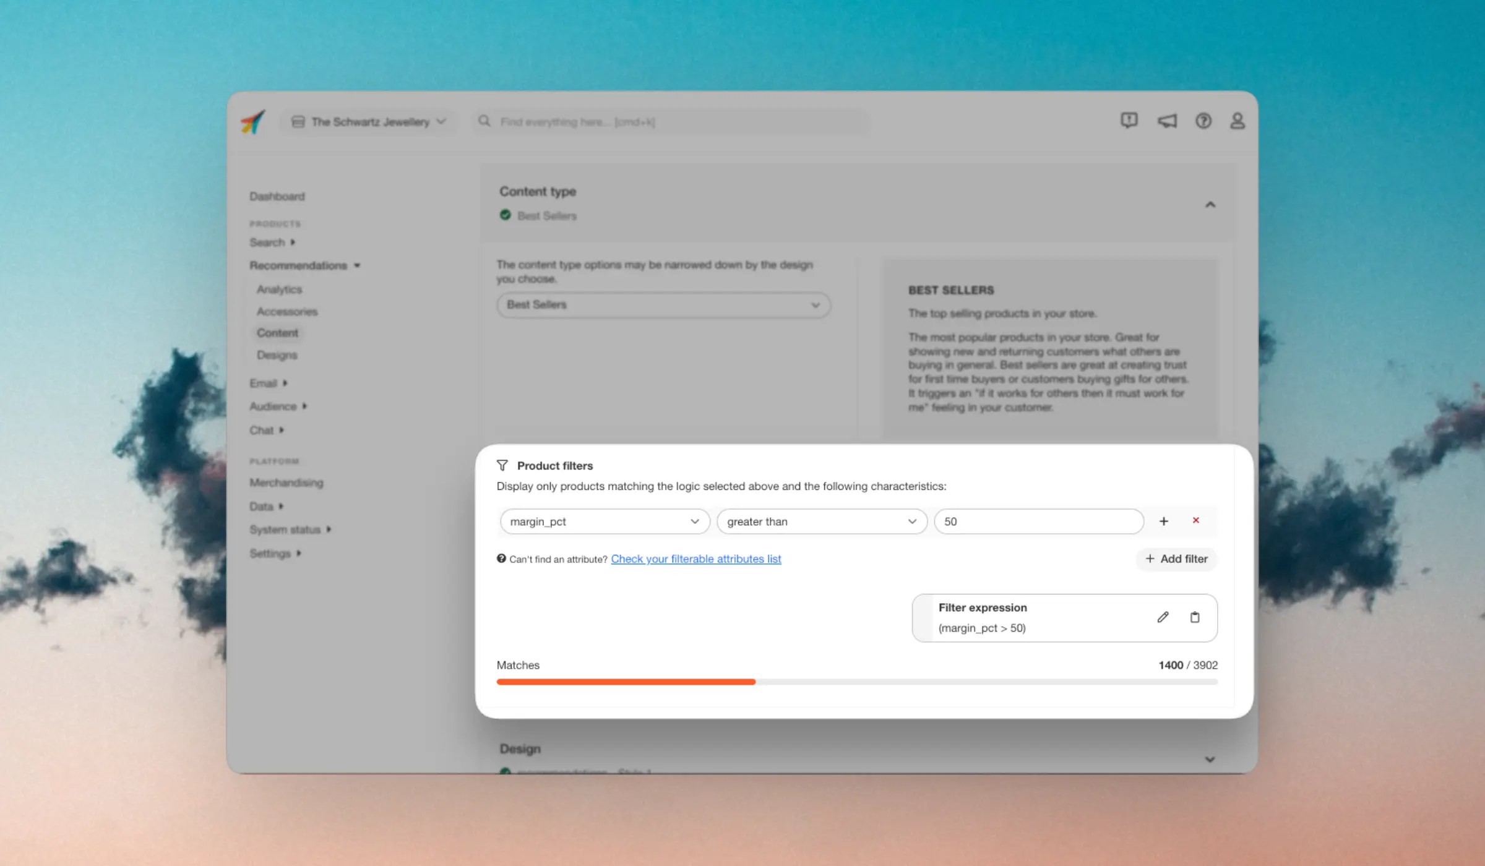
Task: Click Add filter button
Action: 1177,558
